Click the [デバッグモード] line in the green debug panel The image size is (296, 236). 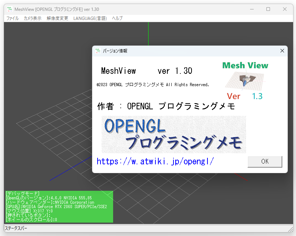(x=22, y=193)
